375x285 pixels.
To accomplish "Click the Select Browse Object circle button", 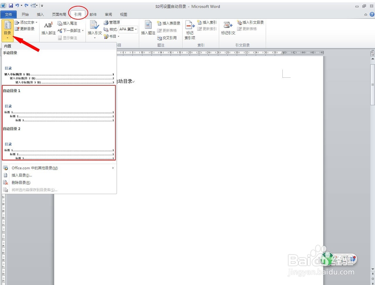I will (x=373, y=279).
